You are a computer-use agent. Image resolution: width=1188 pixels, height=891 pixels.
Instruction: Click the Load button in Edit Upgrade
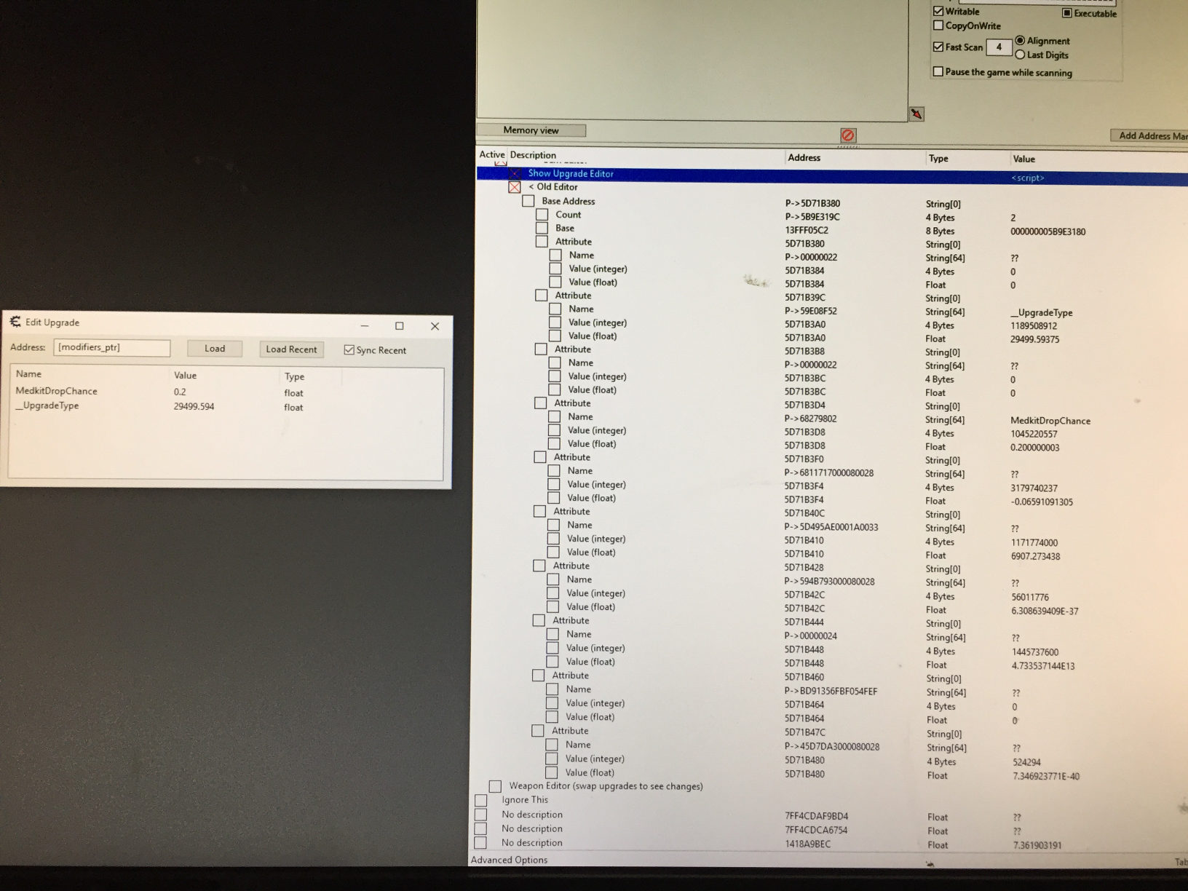[215, 349]
